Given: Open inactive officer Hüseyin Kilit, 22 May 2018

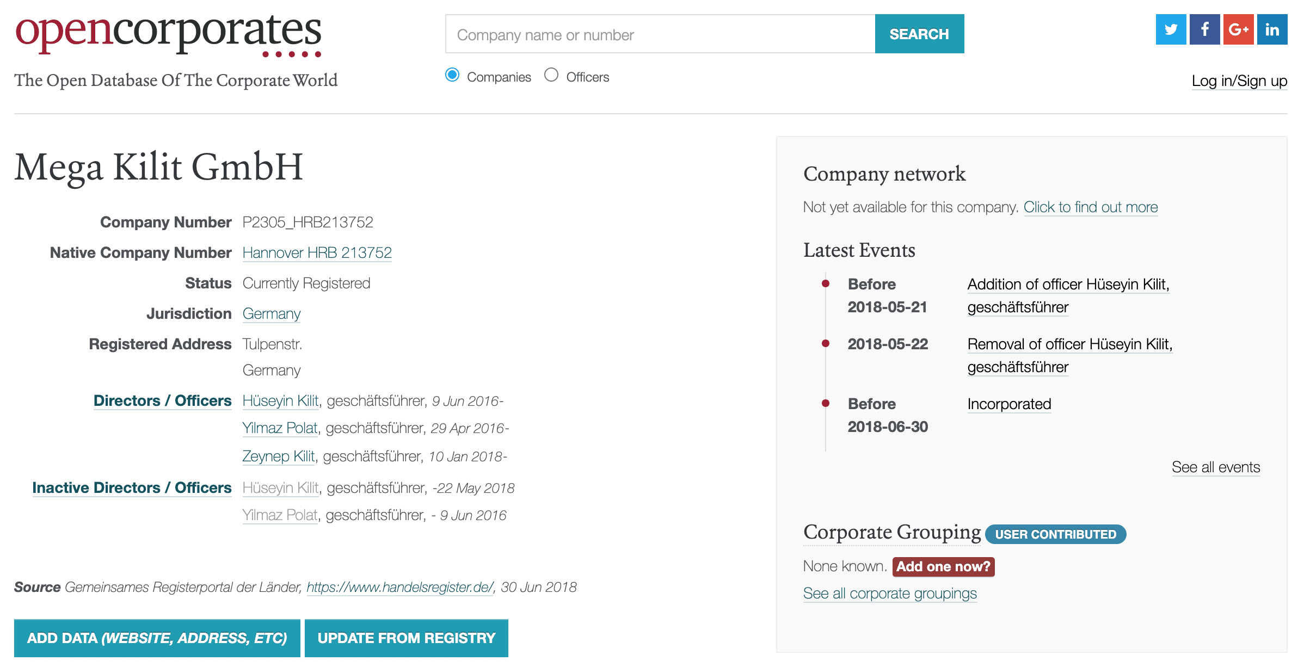Looking at the screenshot, I should 280,488.
